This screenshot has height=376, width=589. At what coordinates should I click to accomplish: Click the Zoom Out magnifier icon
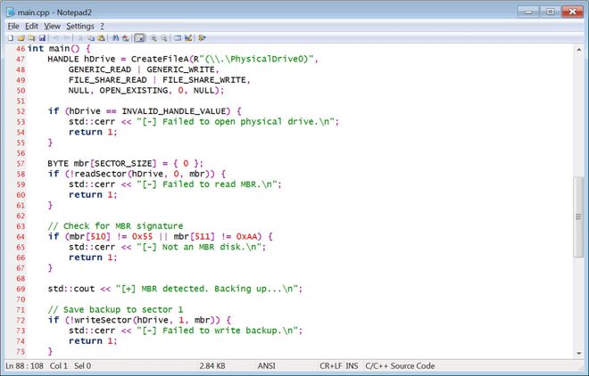coord(164,37)
